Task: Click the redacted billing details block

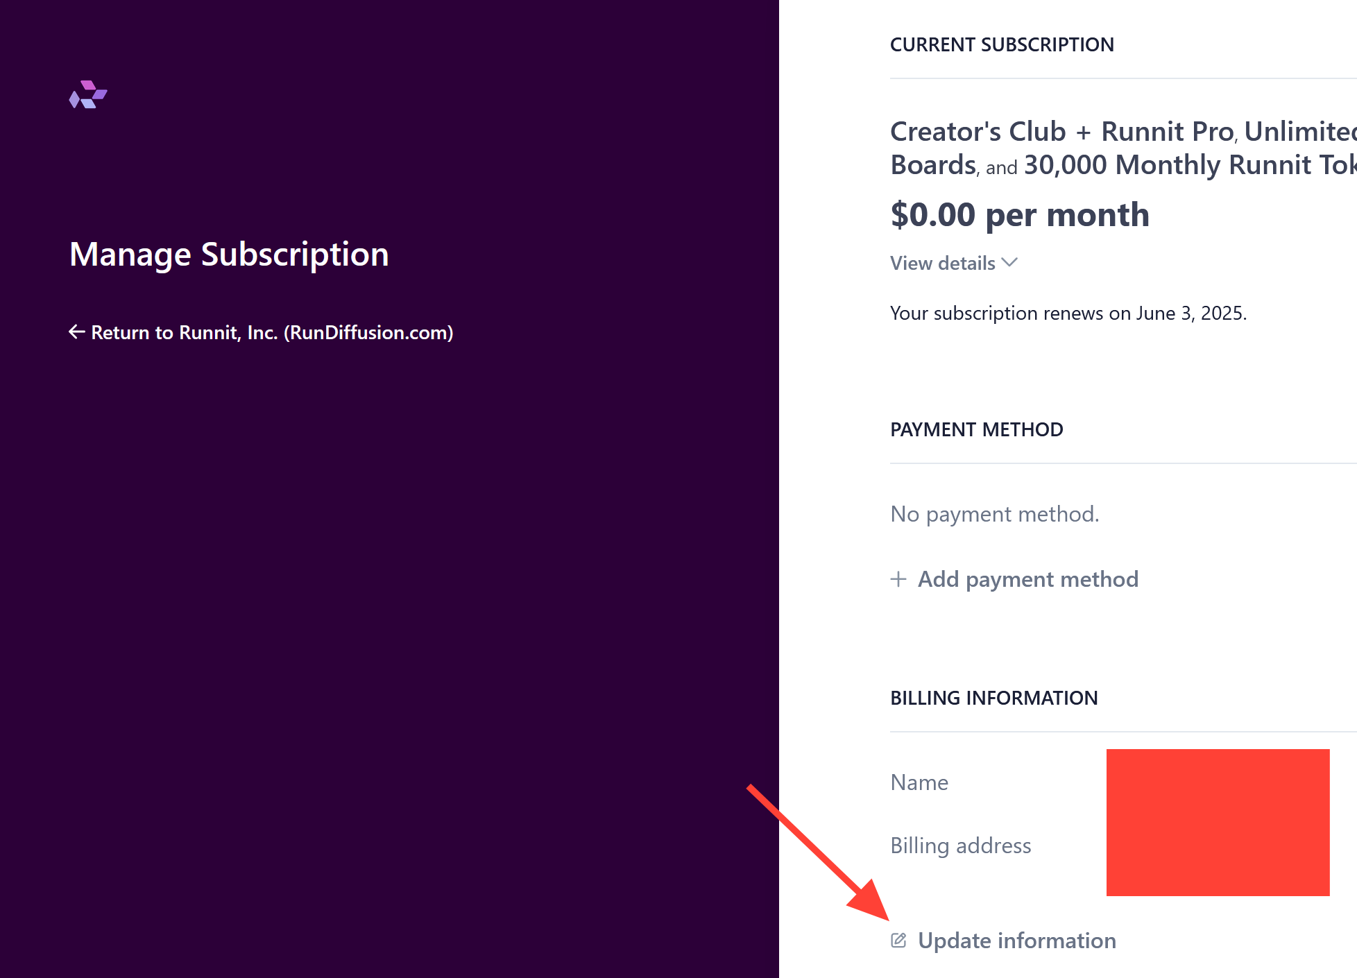Action: (x=1218, y=823)
